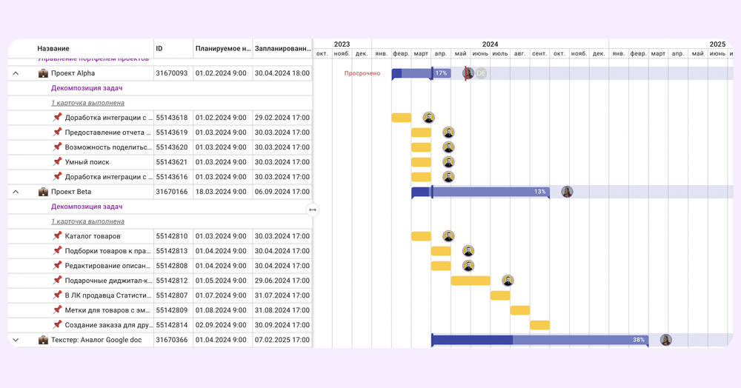Expand the Текстер: Аналог Google doc row
The height and width of the screenshot is (388, 741).
pyautogui.click(x=16, y=340)
